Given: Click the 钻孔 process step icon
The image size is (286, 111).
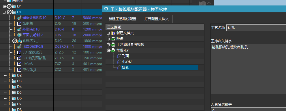Looking at the screenshot, I should 119,68.
